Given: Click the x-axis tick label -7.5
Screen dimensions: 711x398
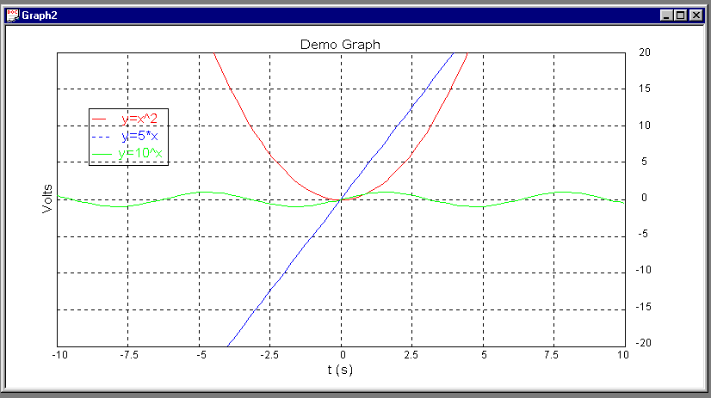Looking at the screenshot, I should pyautogui.click(x=129, y=355).
